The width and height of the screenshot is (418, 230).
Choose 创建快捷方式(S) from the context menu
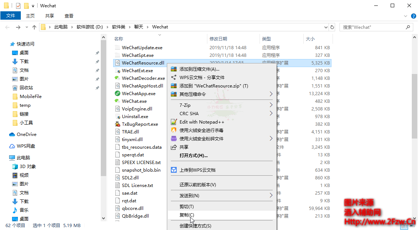222,226
